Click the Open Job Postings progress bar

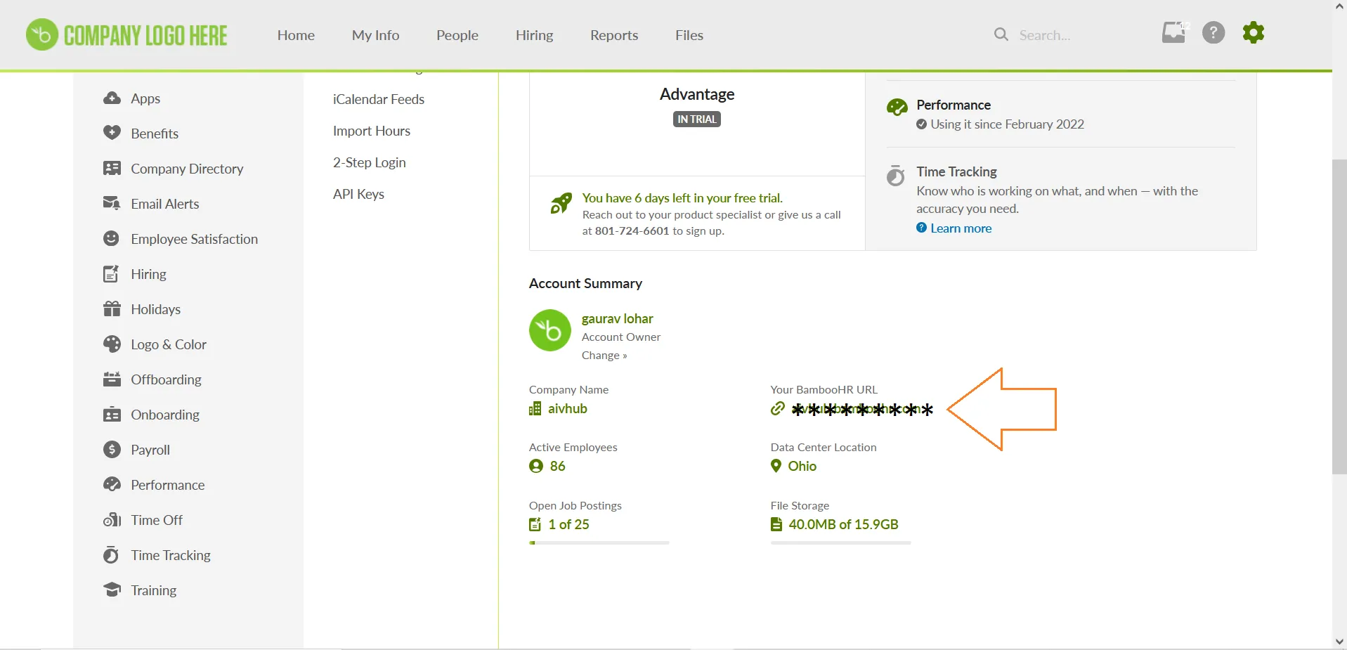[599, 542]
